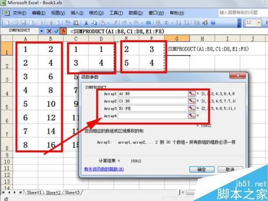The image size is (268, 201).
Task: Click the New workbook icon
Action: click(x=7, y=23)
